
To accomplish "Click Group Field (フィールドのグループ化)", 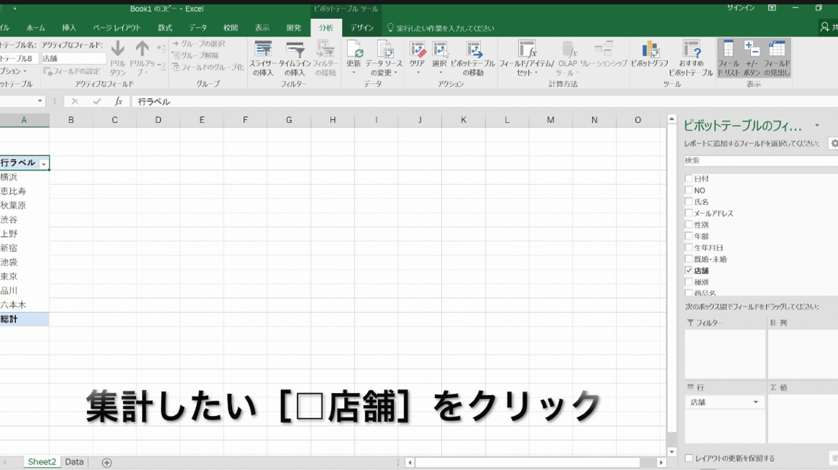I will pos(208,67).
